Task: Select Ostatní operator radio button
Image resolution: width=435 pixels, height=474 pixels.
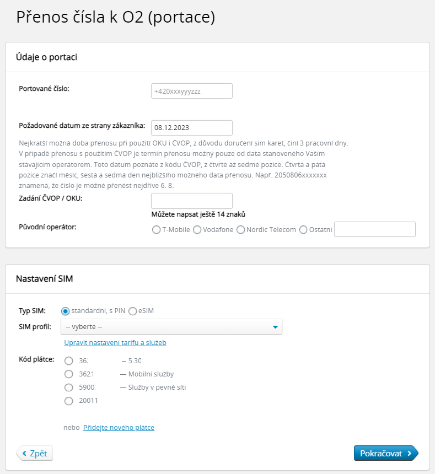Action: 303,230
